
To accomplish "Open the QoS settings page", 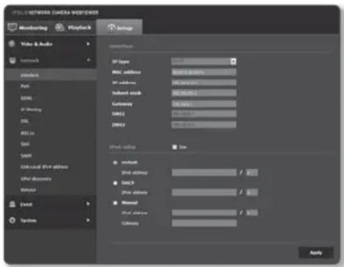I will 25,144.
